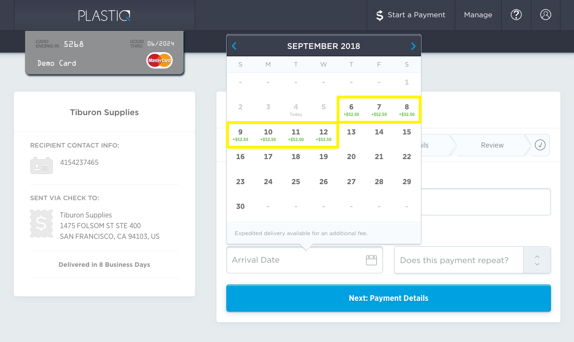
Task: Open 'Does this payment repeat?' dropdown
Action: 458,260
